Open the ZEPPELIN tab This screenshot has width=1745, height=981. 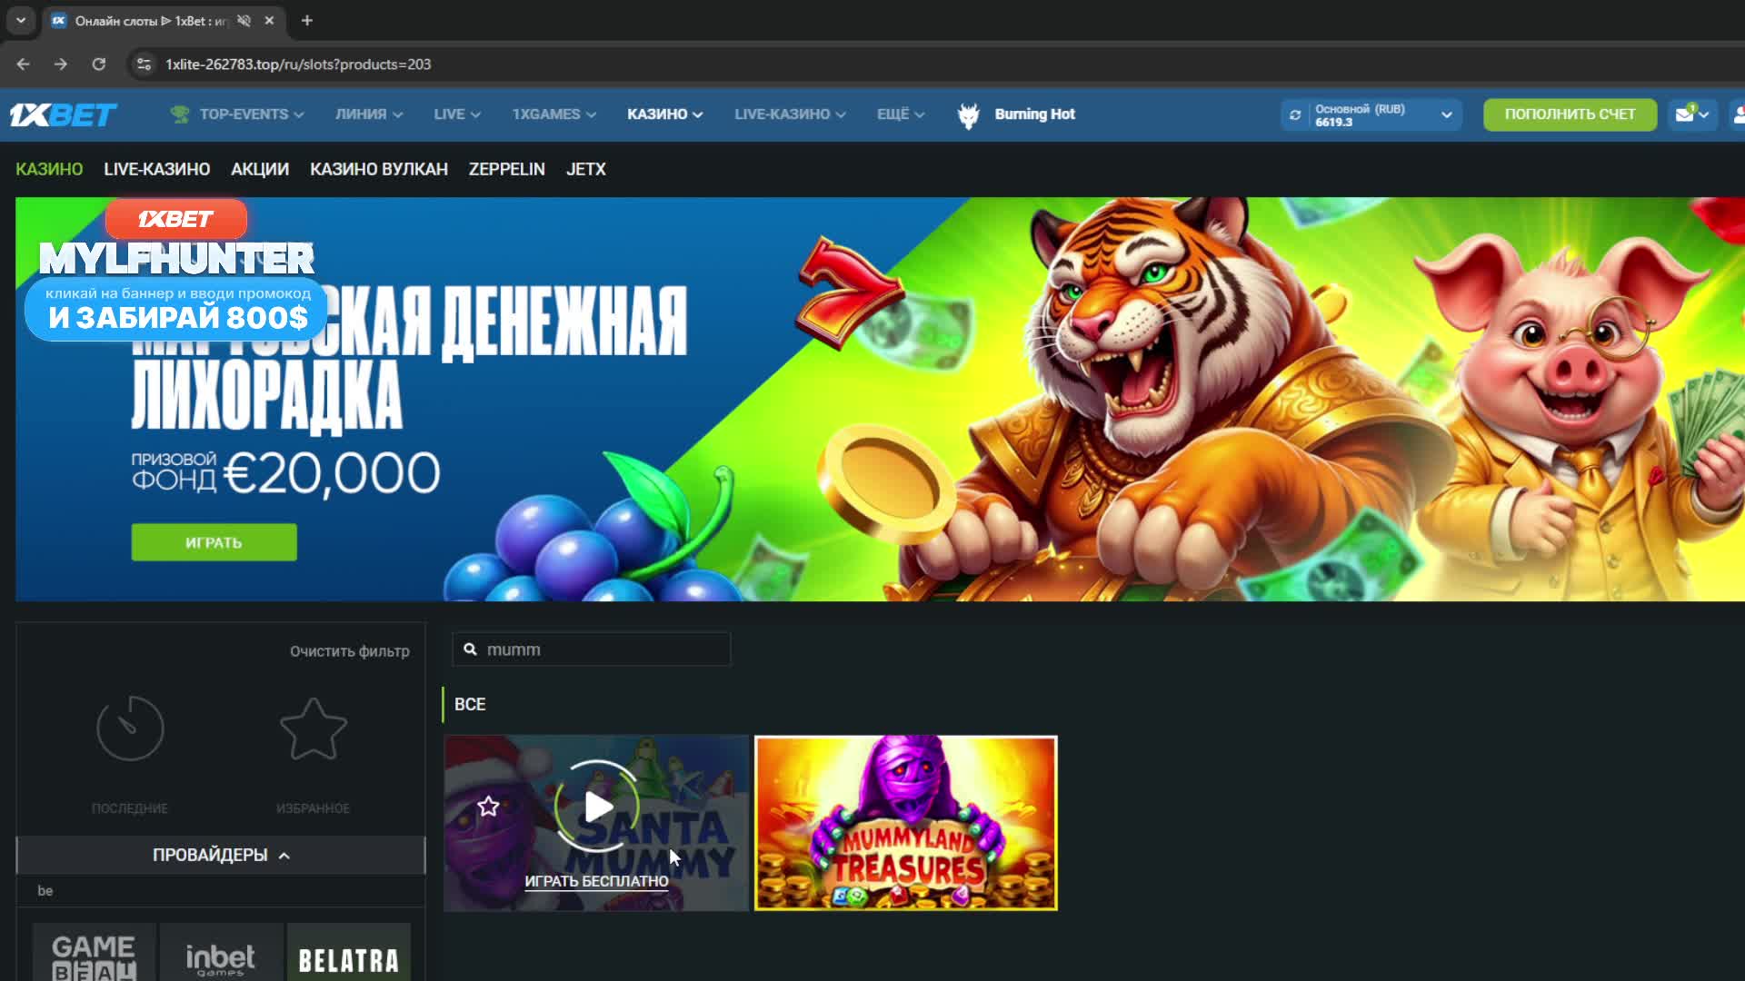[507, 170]
